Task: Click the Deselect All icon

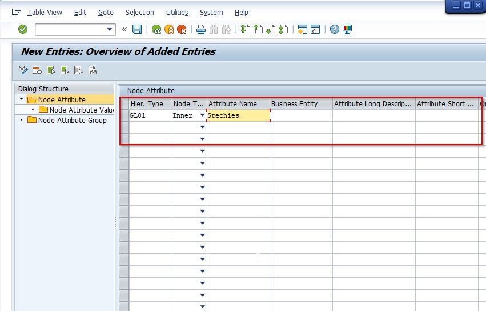Action: 78,70
